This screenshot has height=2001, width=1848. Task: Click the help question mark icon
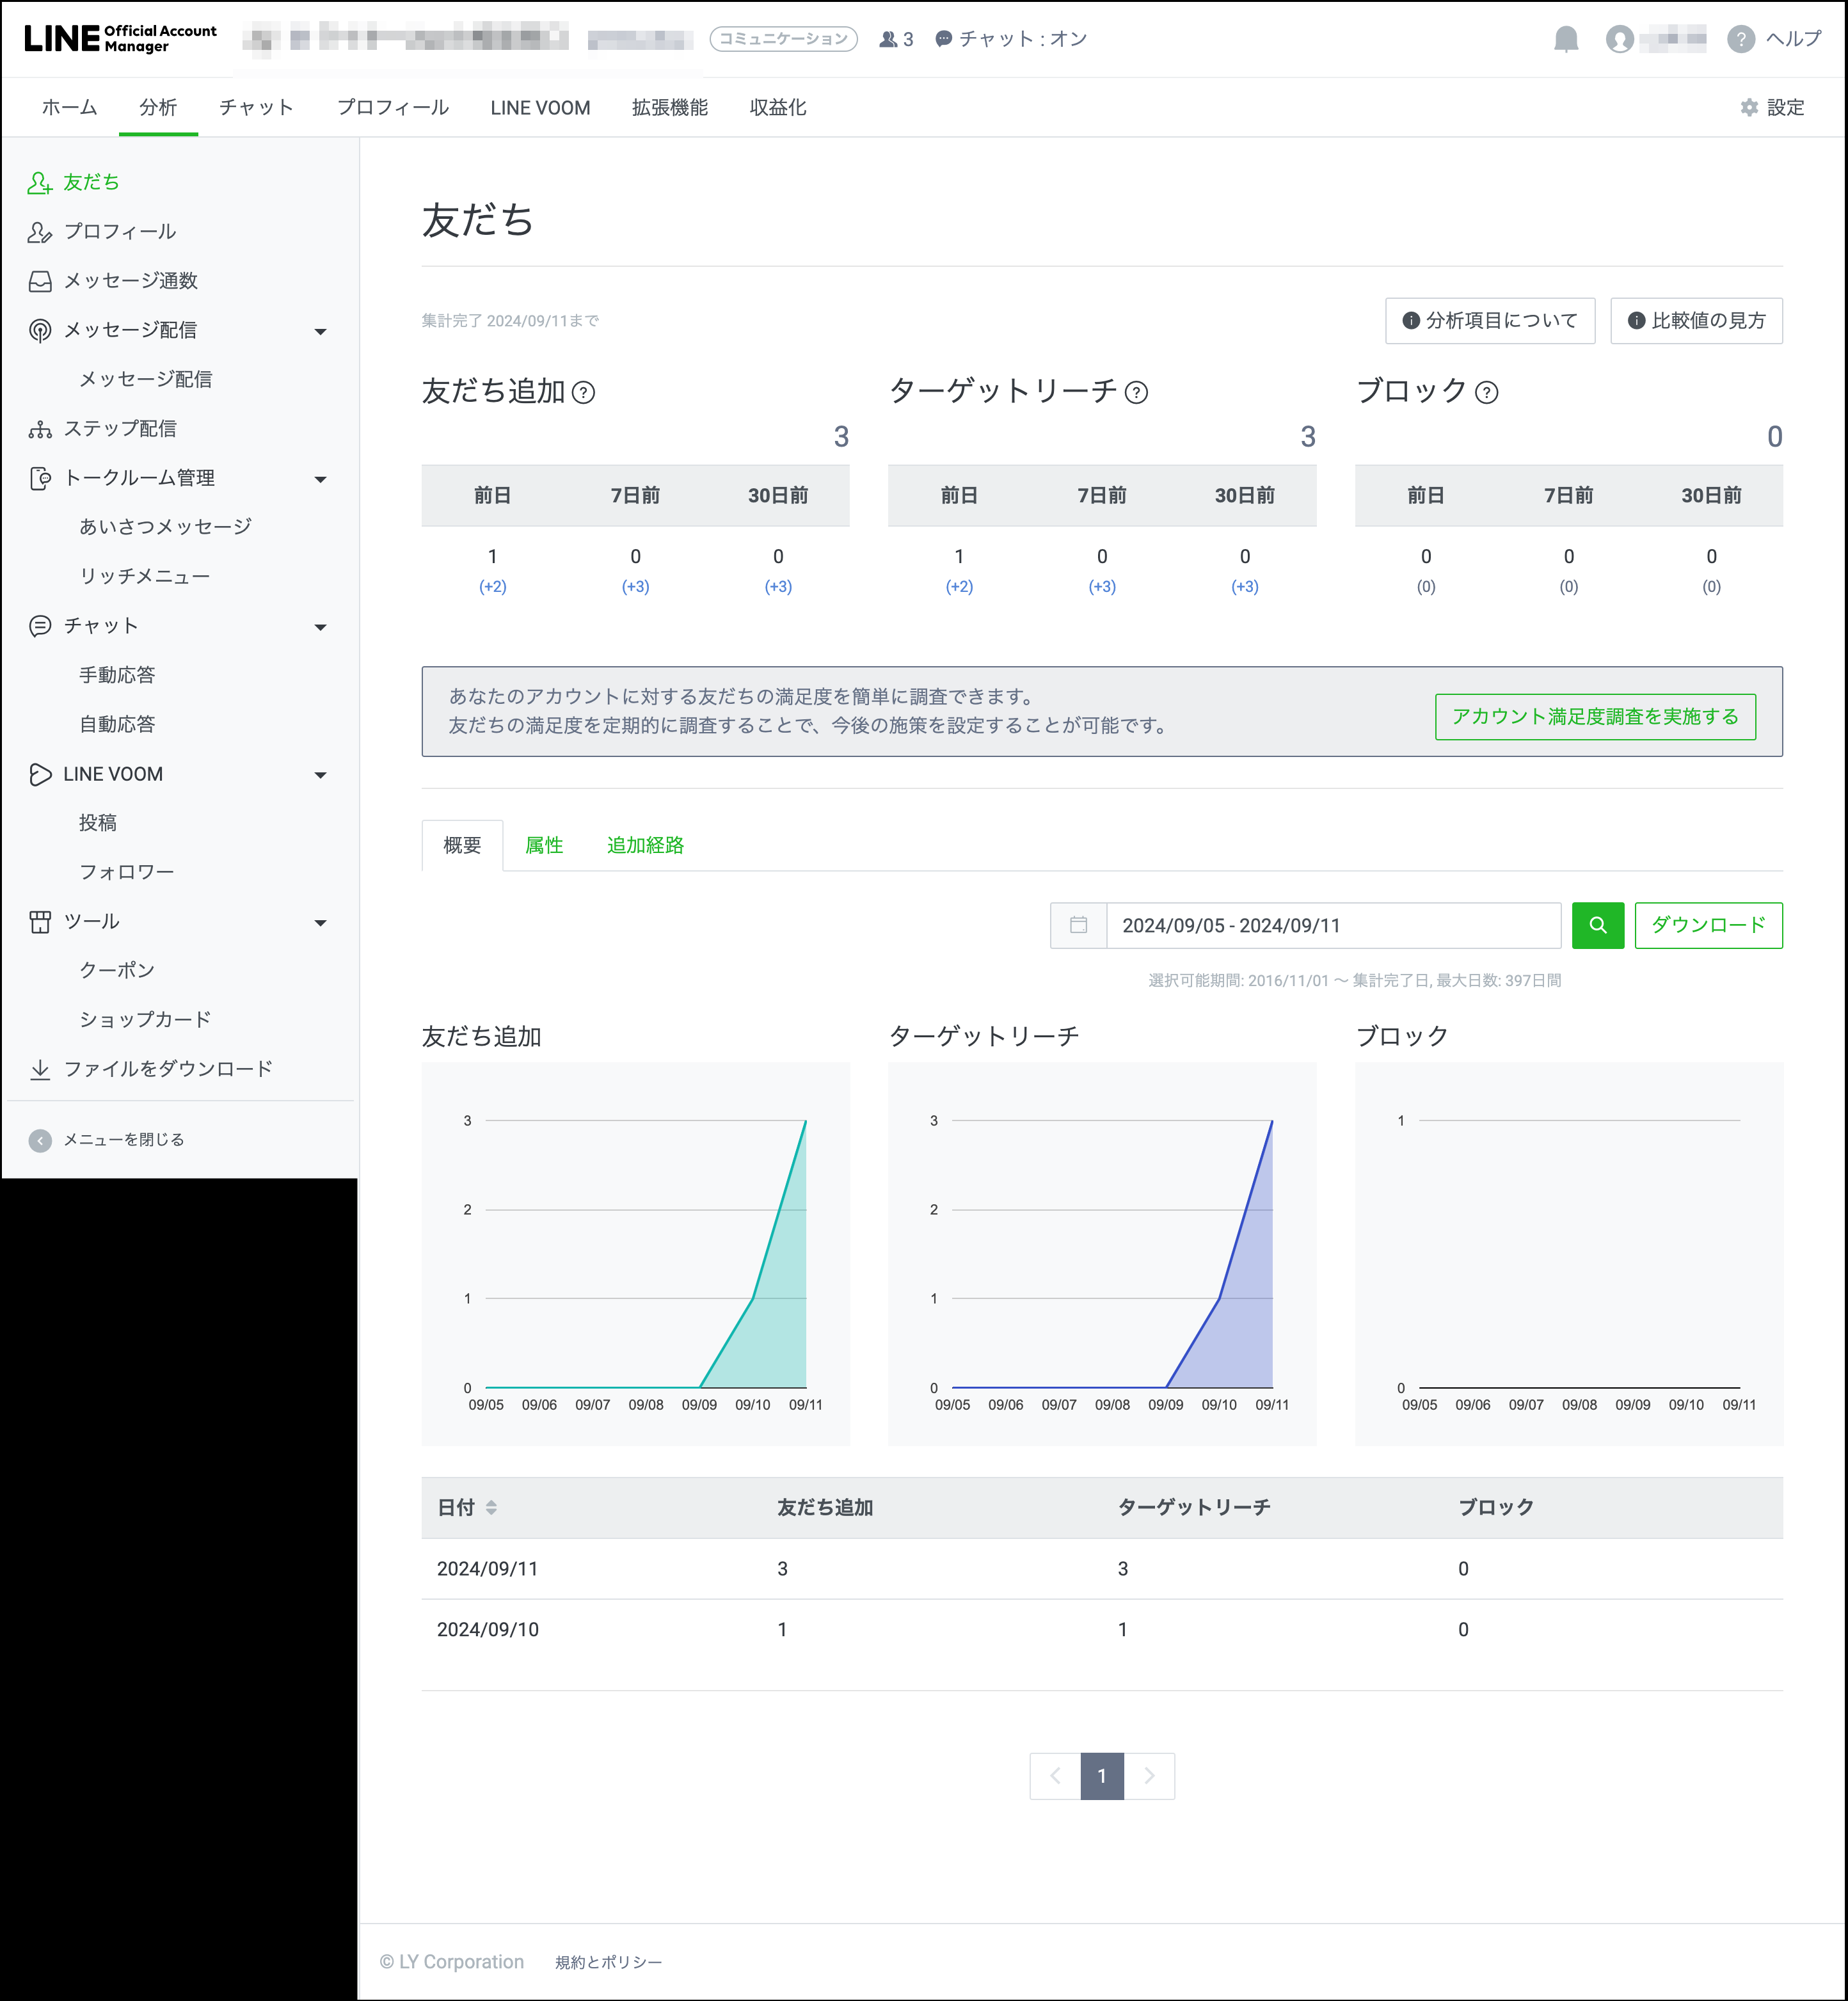click(x=1740, y=39)
